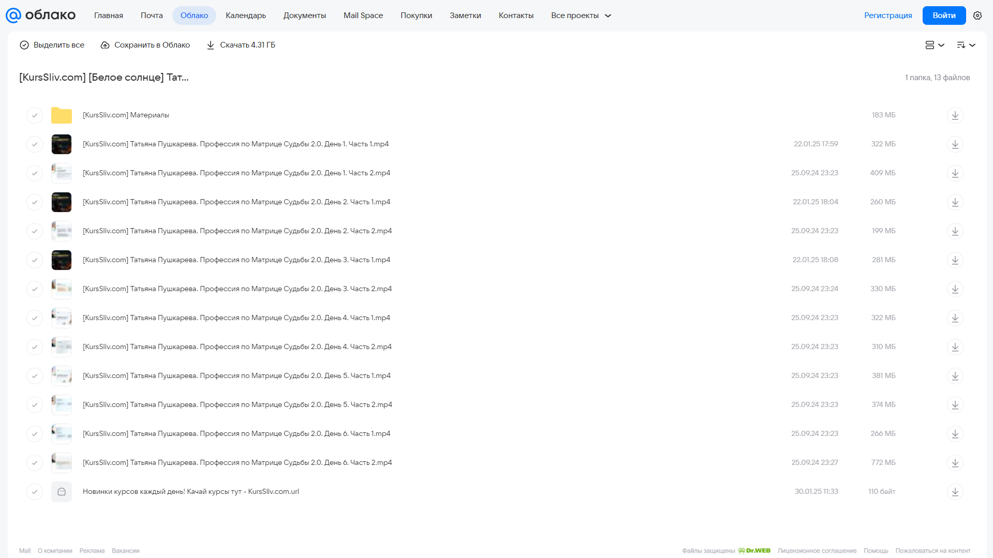Click Скачать 4.31 ГБ download all
Screen dimensions: 993x558
pos(241,45)
